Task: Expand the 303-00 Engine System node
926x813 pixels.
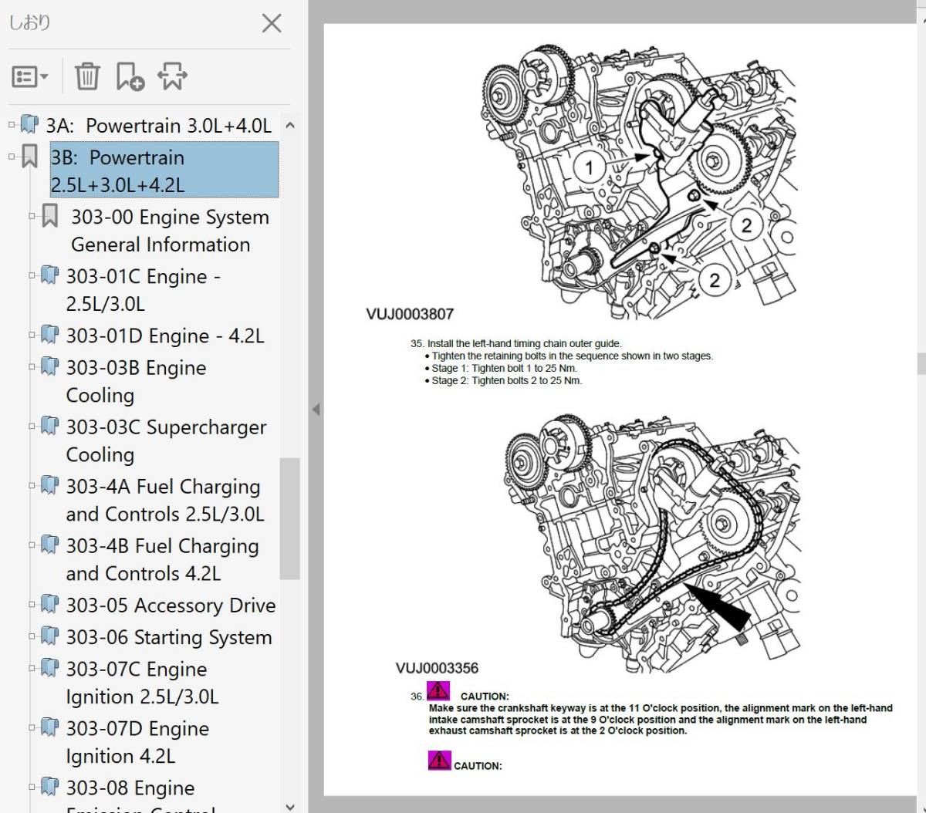Action: tap(32, 216)
